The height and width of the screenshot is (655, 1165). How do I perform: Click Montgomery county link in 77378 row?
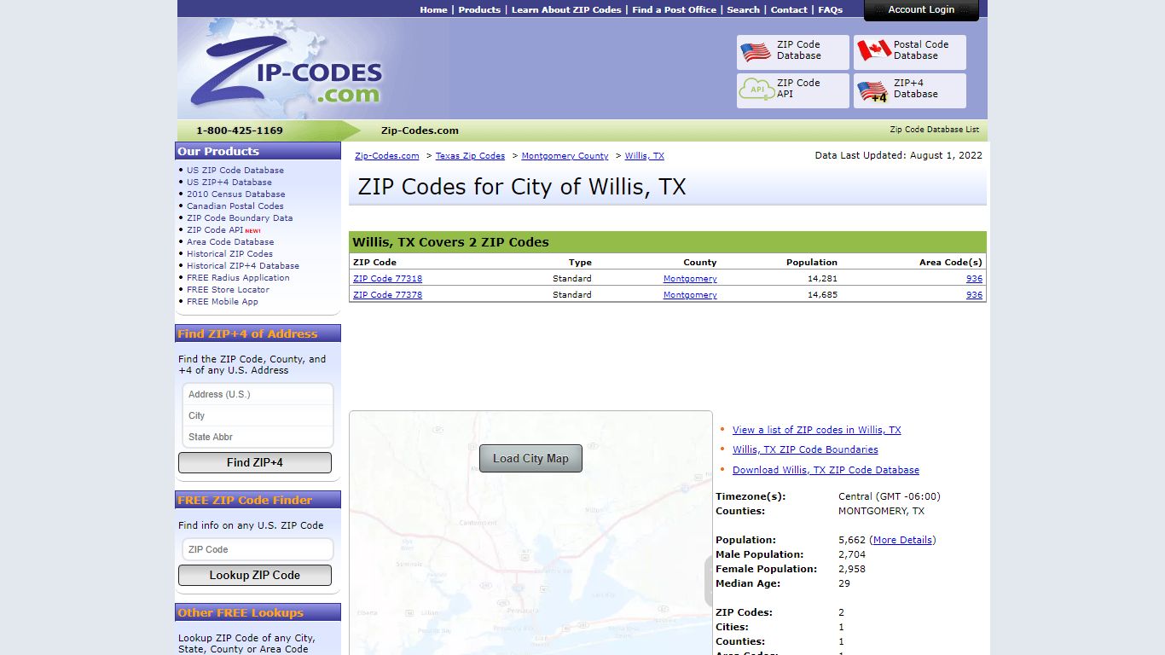[690, 295]
